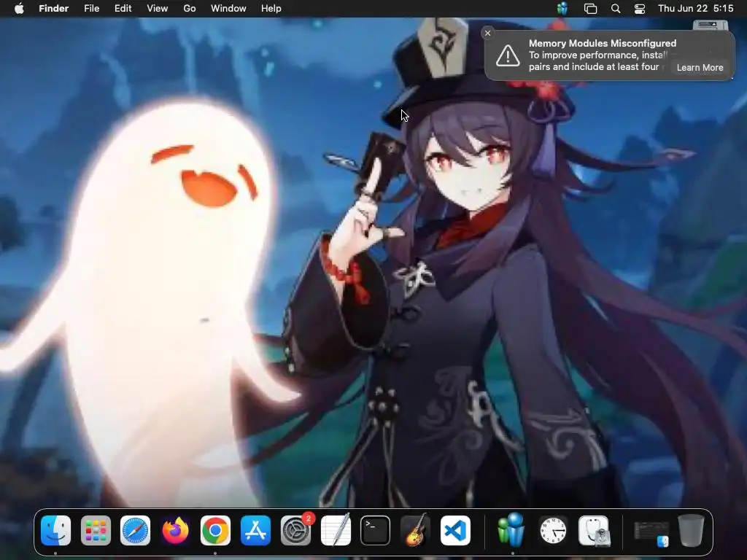Open the Clock app in Dock
This screenshot has height=560, width=747.
point(553,531)
